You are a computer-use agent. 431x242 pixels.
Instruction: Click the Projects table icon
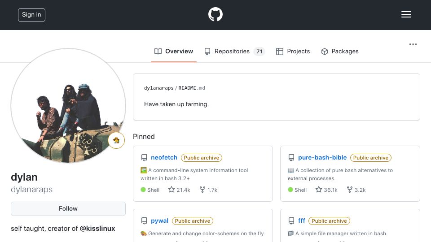(x=280, y=52)
